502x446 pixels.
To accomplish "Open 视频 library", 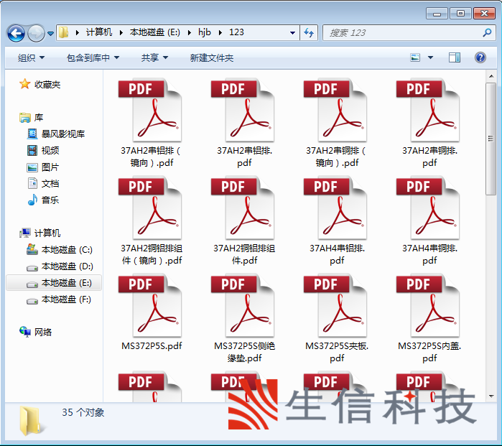I will coord(43,151).
